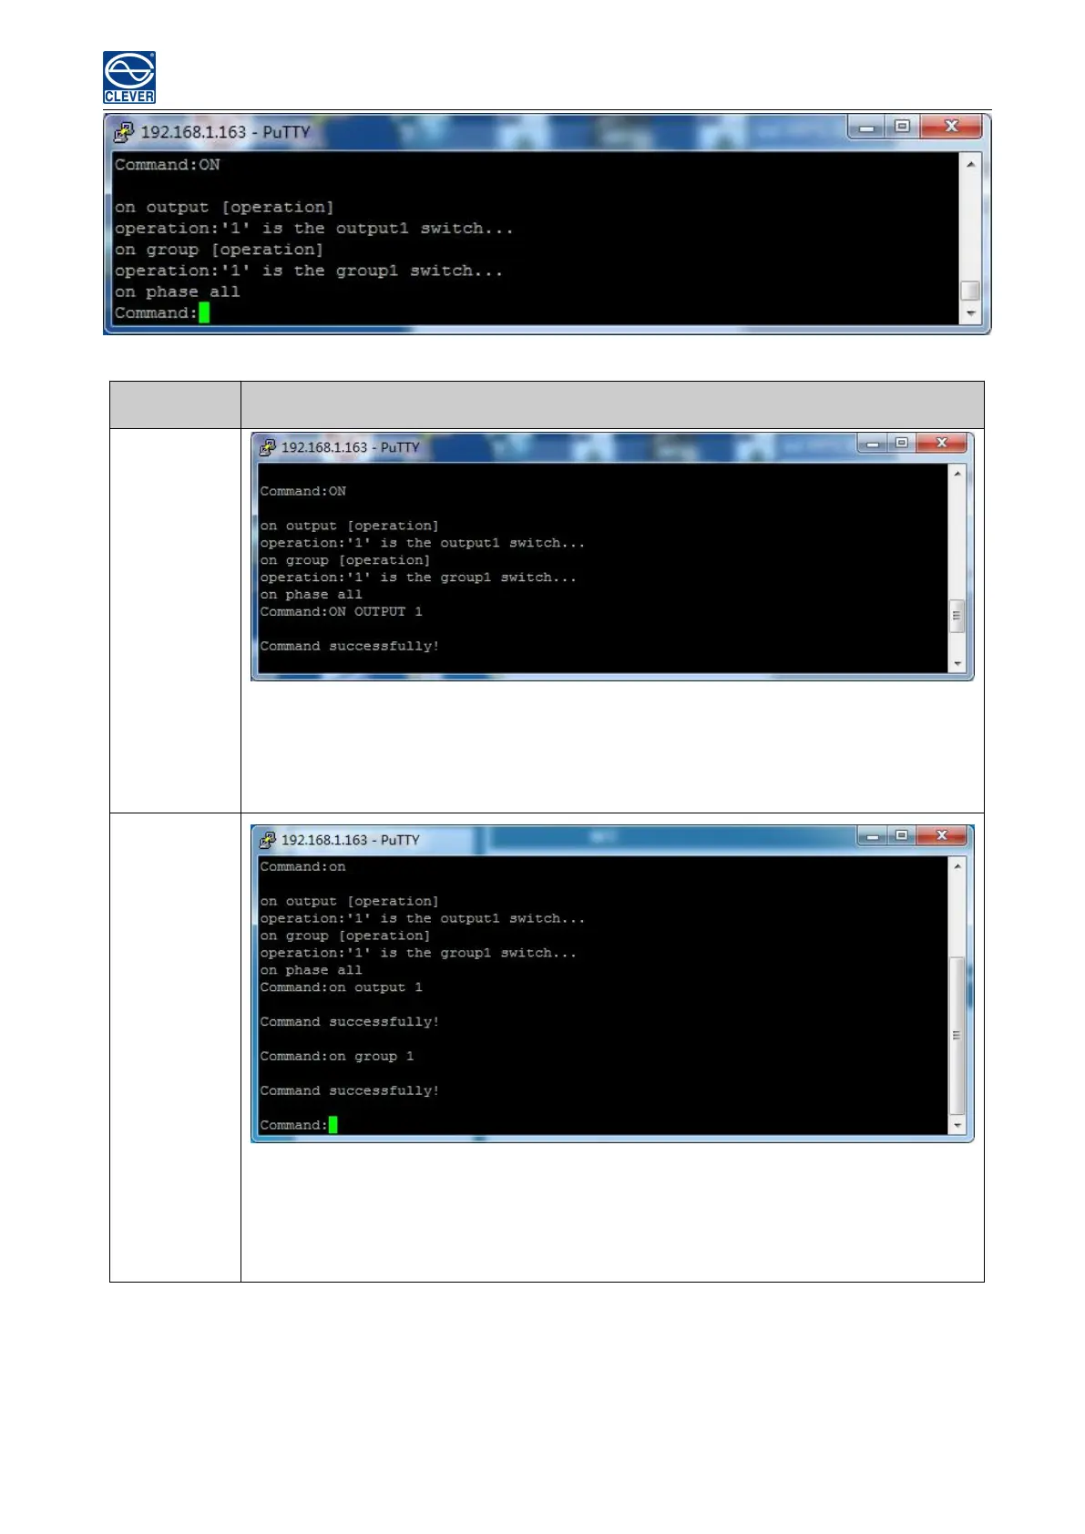Open PuTTY system menu icon in bottom window
Image resolution: width=1085 pixels, height=1534 pixels.
pos(267,840)
